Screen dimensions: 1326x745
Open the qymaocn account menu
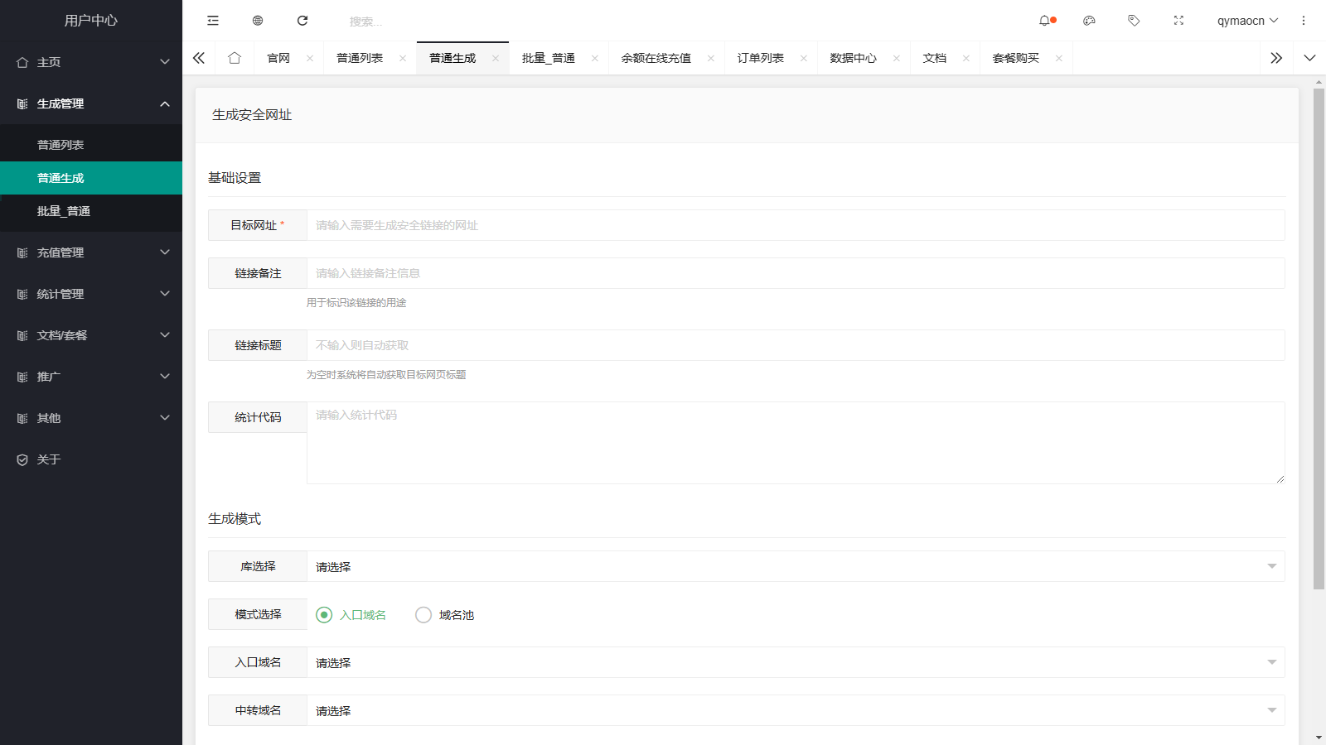[x=1247, y=20]
